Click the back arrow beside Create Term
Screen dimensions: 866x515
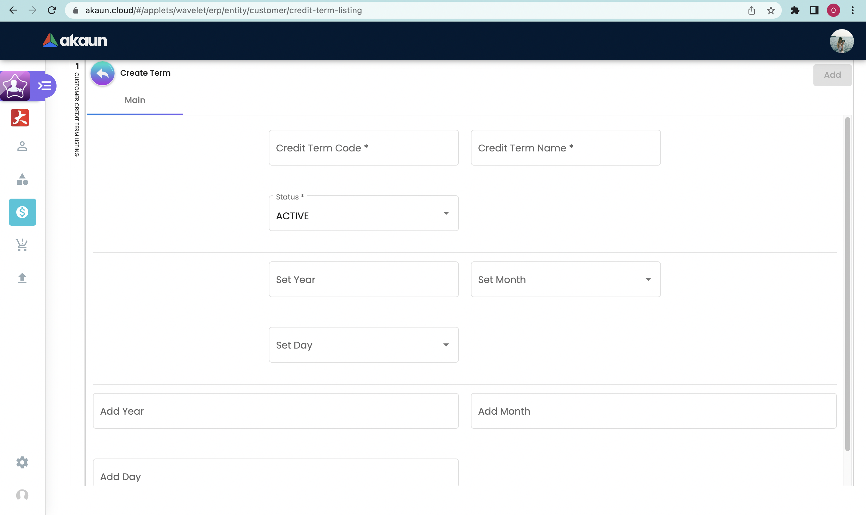pyautogui.click(x=103, y=74)
